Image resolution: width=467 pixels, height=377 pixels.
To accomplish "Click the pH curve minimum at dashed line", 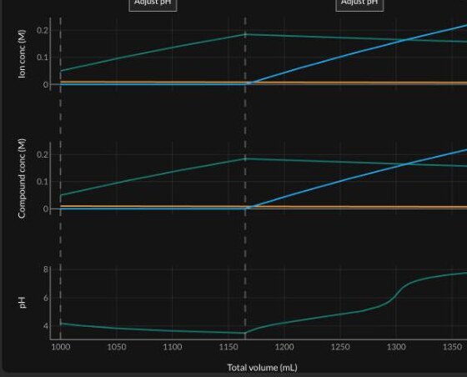I will (245, 333).
